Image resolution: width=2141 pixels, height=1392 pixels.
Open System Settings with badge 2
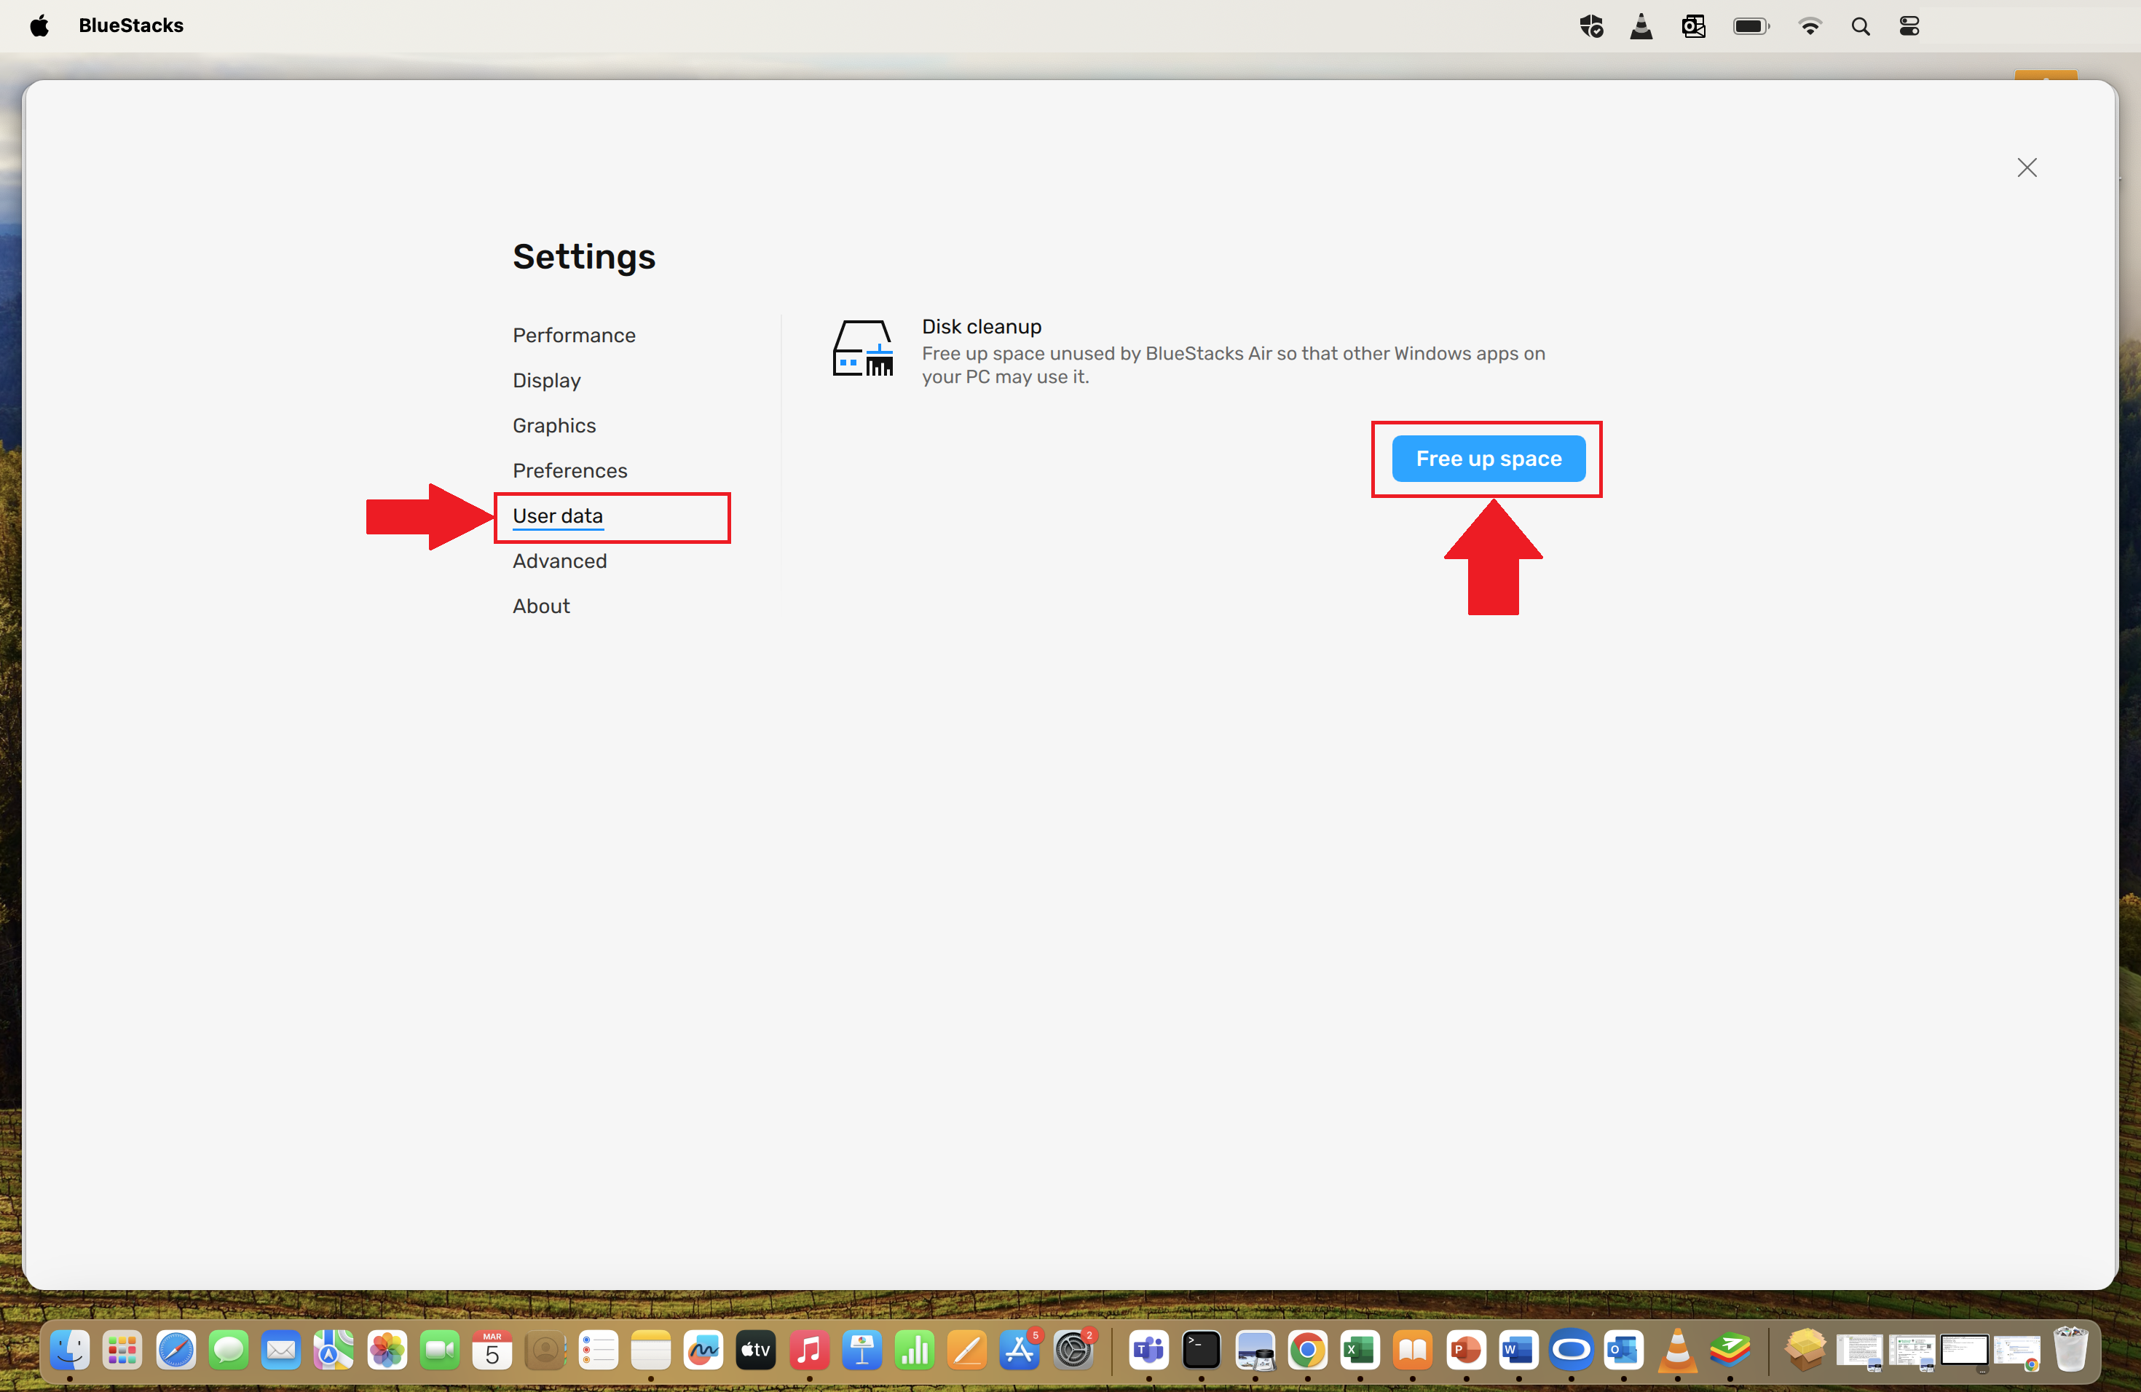click(1073, 1350)
